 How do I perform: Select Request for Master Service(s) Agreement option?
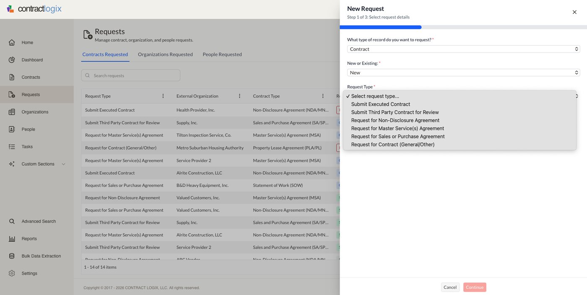[459, 128]
